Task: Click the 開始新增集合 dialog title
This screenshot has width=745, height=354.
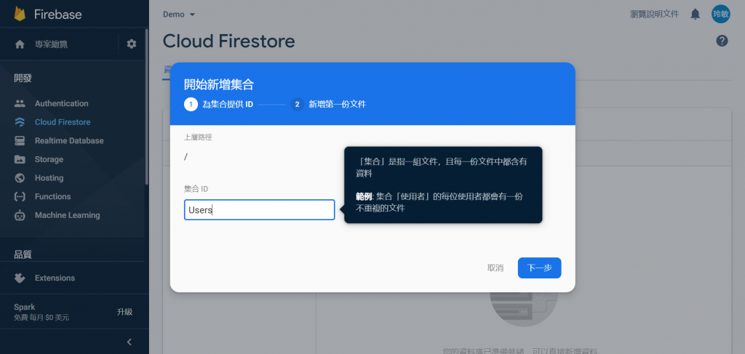Action: 218,85
